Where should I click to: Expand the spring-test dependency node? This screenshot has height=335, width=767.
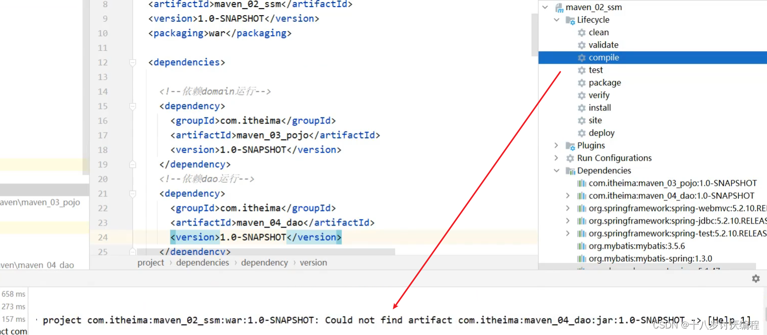pyautogui.click(x=568, y=234)
